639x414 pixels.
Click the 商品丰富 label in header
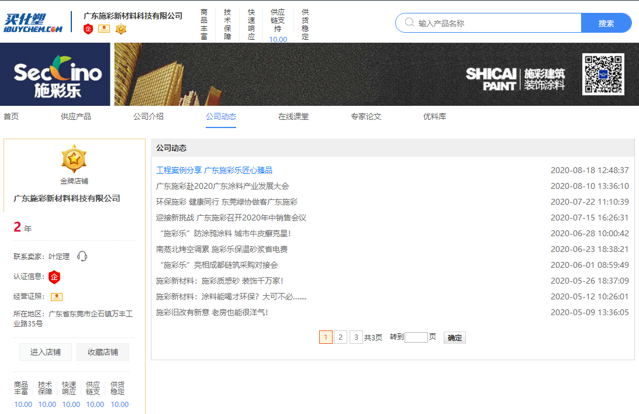point(204,25)
